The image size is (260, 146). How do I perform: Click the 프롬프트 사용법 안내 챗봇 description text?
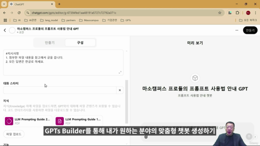195,96
